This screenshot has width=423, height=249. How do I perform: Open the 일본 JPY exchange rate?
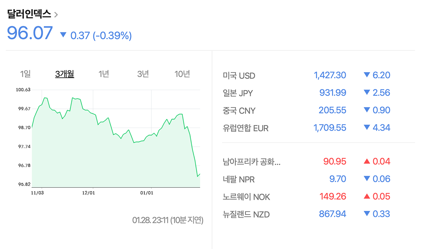tap(238, 93)
